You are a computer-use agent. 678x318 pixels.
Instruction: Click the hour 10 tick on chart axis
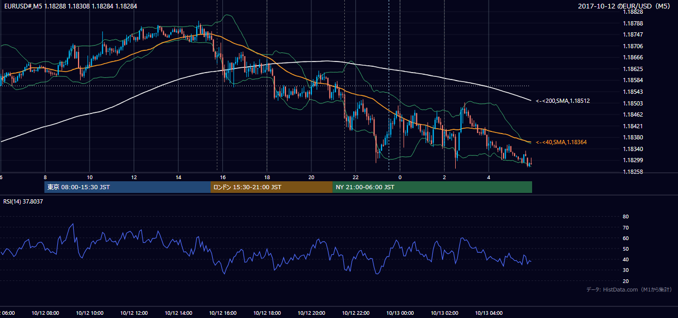coord(90,177)
